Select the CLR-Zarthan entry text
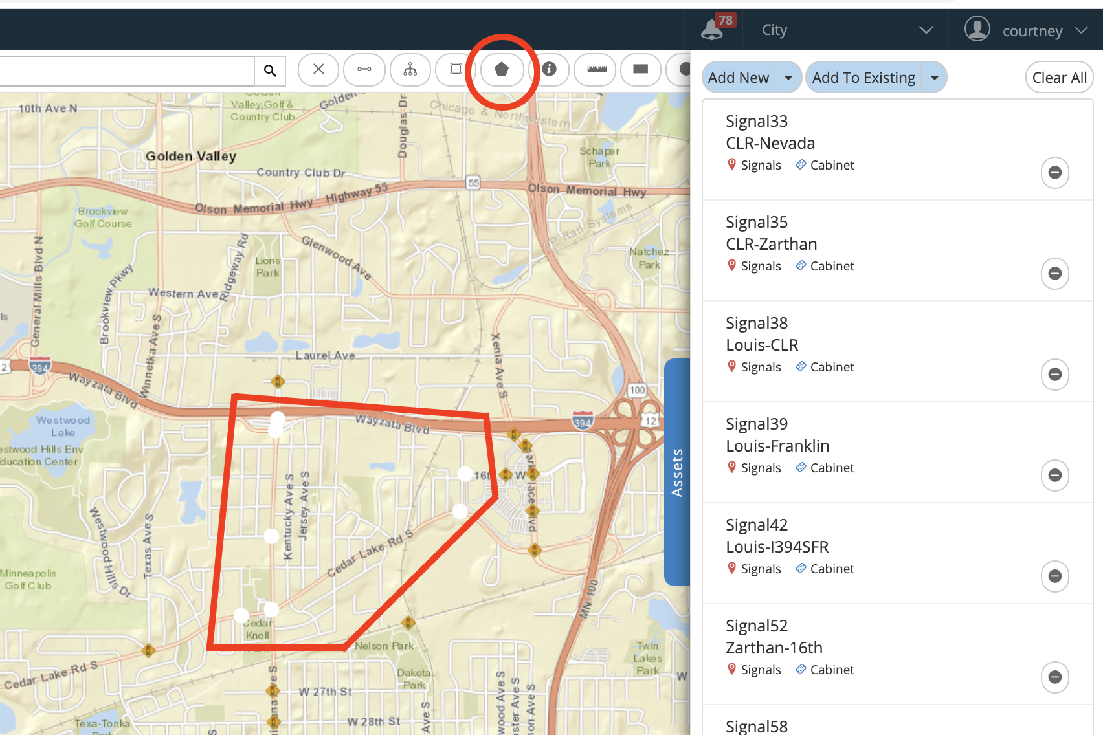1103x735 pixels. [772, 244]
